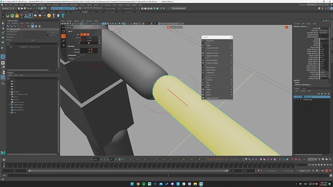The height and width of the screenshot is (187, 333).
Task: Toggle the option box next to Snap to Simulation
Action: pos(231,63)
